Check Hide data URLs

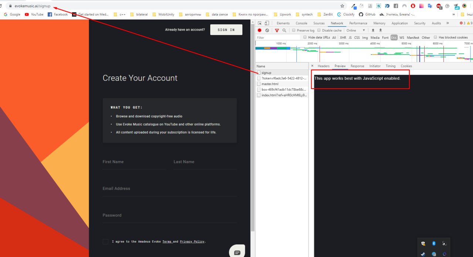[x=305, y=37]
